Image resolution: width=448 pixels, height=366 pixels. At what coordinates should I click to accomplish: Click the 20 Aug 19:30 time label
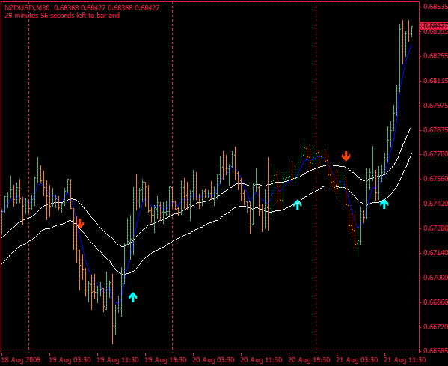pyautogui.click(x=309, y=360)
